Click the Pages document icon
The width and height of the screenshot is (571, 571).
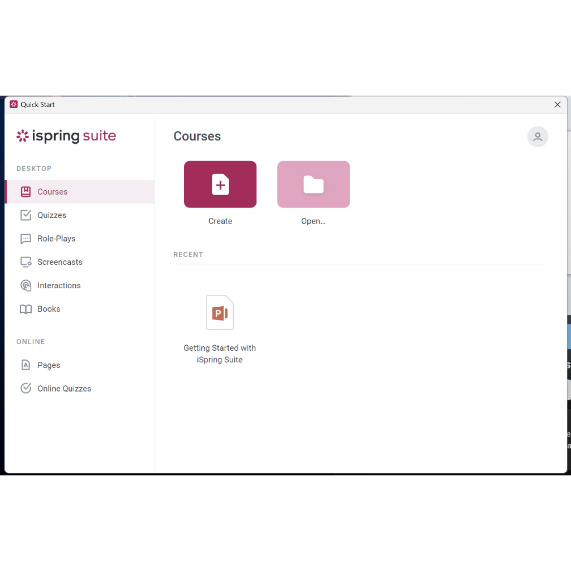[x=26, y=365]
